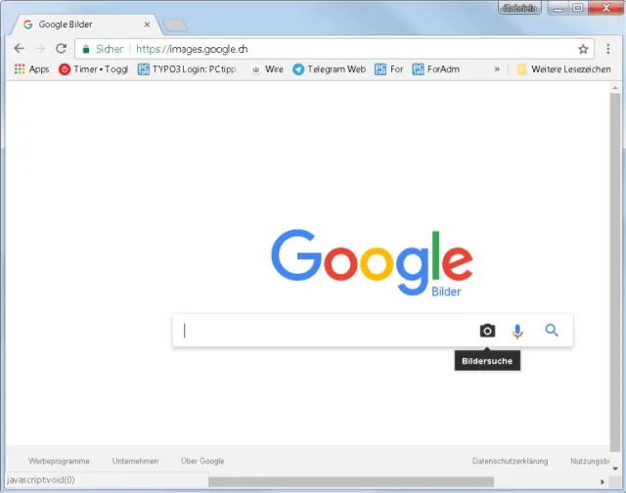Open the Weitere Lesezeichen folder

[x=563, y=69]
